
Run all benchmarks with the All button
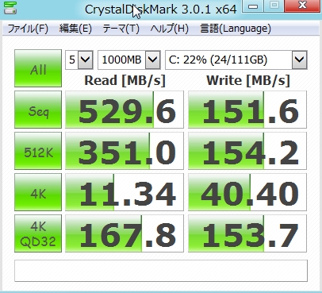click(38, 68)
